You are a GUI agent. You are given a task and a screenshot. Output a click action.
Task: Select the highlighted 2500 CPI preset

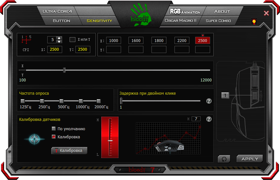tap(203, 40)
